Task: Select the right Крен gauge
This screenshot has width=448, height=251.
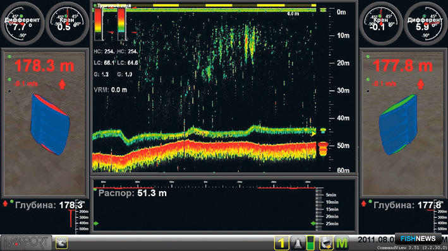Action: click(381, 24)
